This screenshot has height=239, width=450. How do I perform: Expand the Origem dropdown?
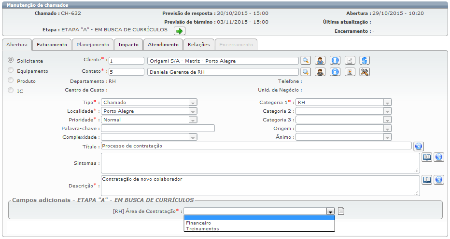387,128
